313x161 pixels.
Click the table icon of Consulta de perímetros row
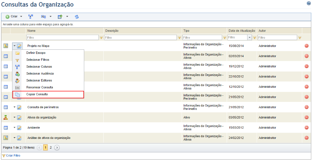click(x=6, y=107)
